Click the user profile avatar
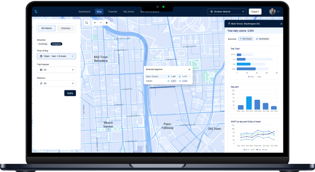The height and width of the screenshot is (172, 315). click(x=273, y=11)
